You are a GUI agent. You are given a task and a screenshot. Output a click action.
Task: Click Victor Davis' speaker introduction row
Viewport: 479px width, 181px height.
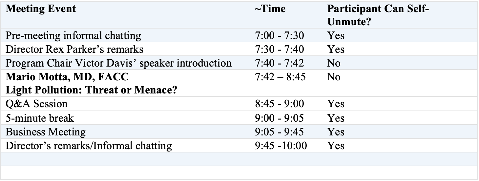click(119, 63)
